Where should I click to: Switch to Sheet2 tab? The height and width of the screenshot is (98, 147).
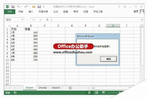[43, 88]
